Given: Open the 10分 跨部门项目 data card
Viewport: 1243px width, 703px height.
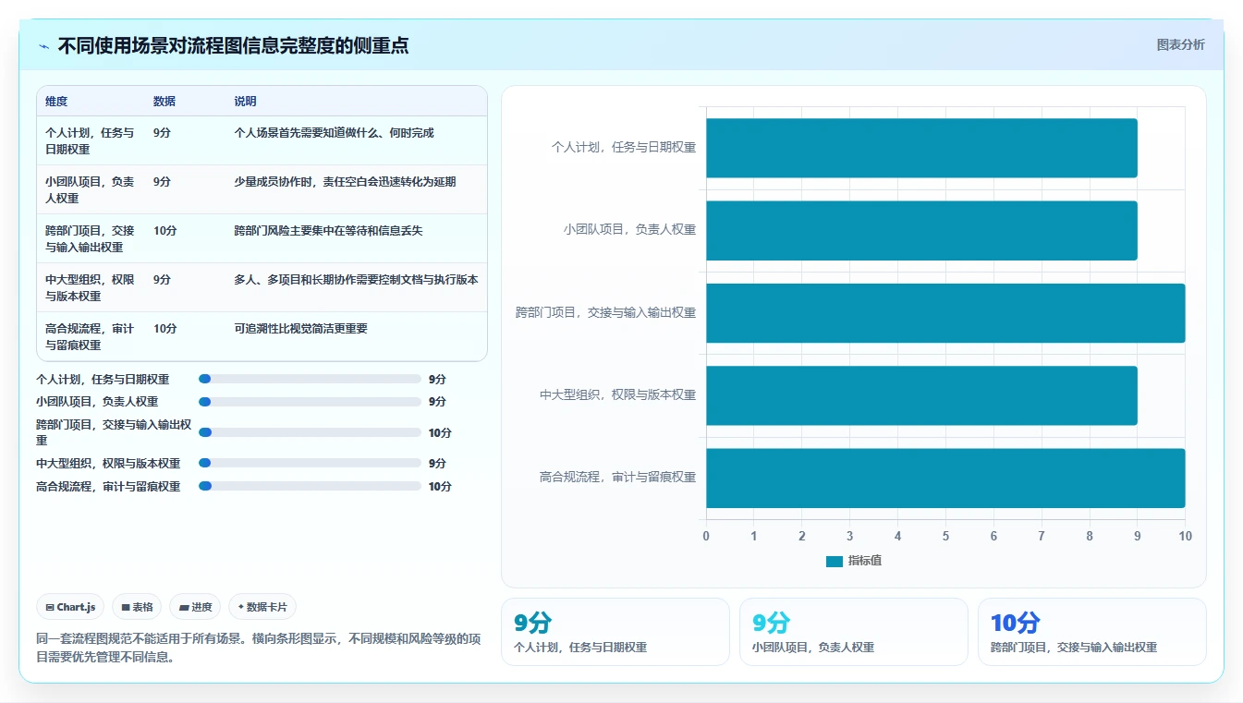Looking at the screenshot, I should click(x=1092, y=632).
